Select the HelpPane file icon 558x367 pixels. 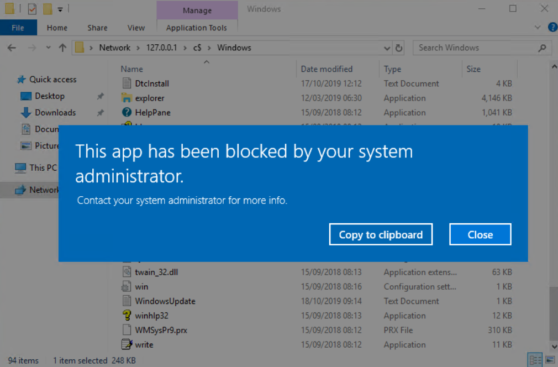pyautogui.click(x=127, y=112)
